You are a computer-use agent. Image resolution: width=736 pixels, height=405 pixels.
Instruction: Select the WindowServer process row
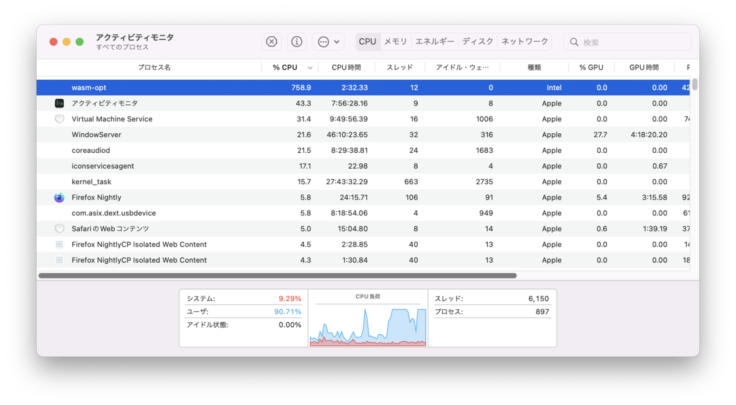(363, 134)
